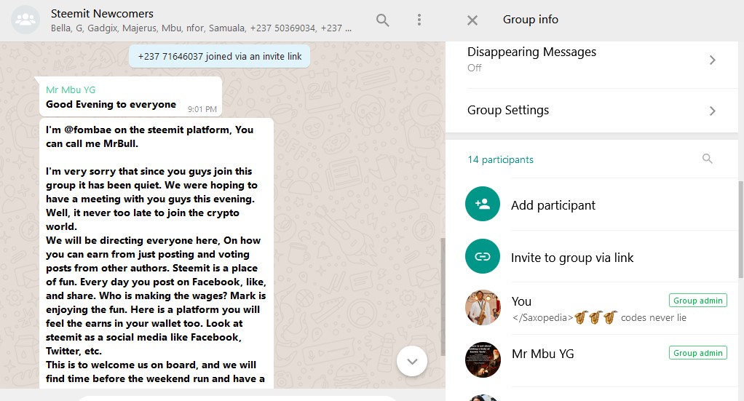Open Mr Mbu YG profile picture
The height and width of the screenshot is (401, 744).
(483, 360)
